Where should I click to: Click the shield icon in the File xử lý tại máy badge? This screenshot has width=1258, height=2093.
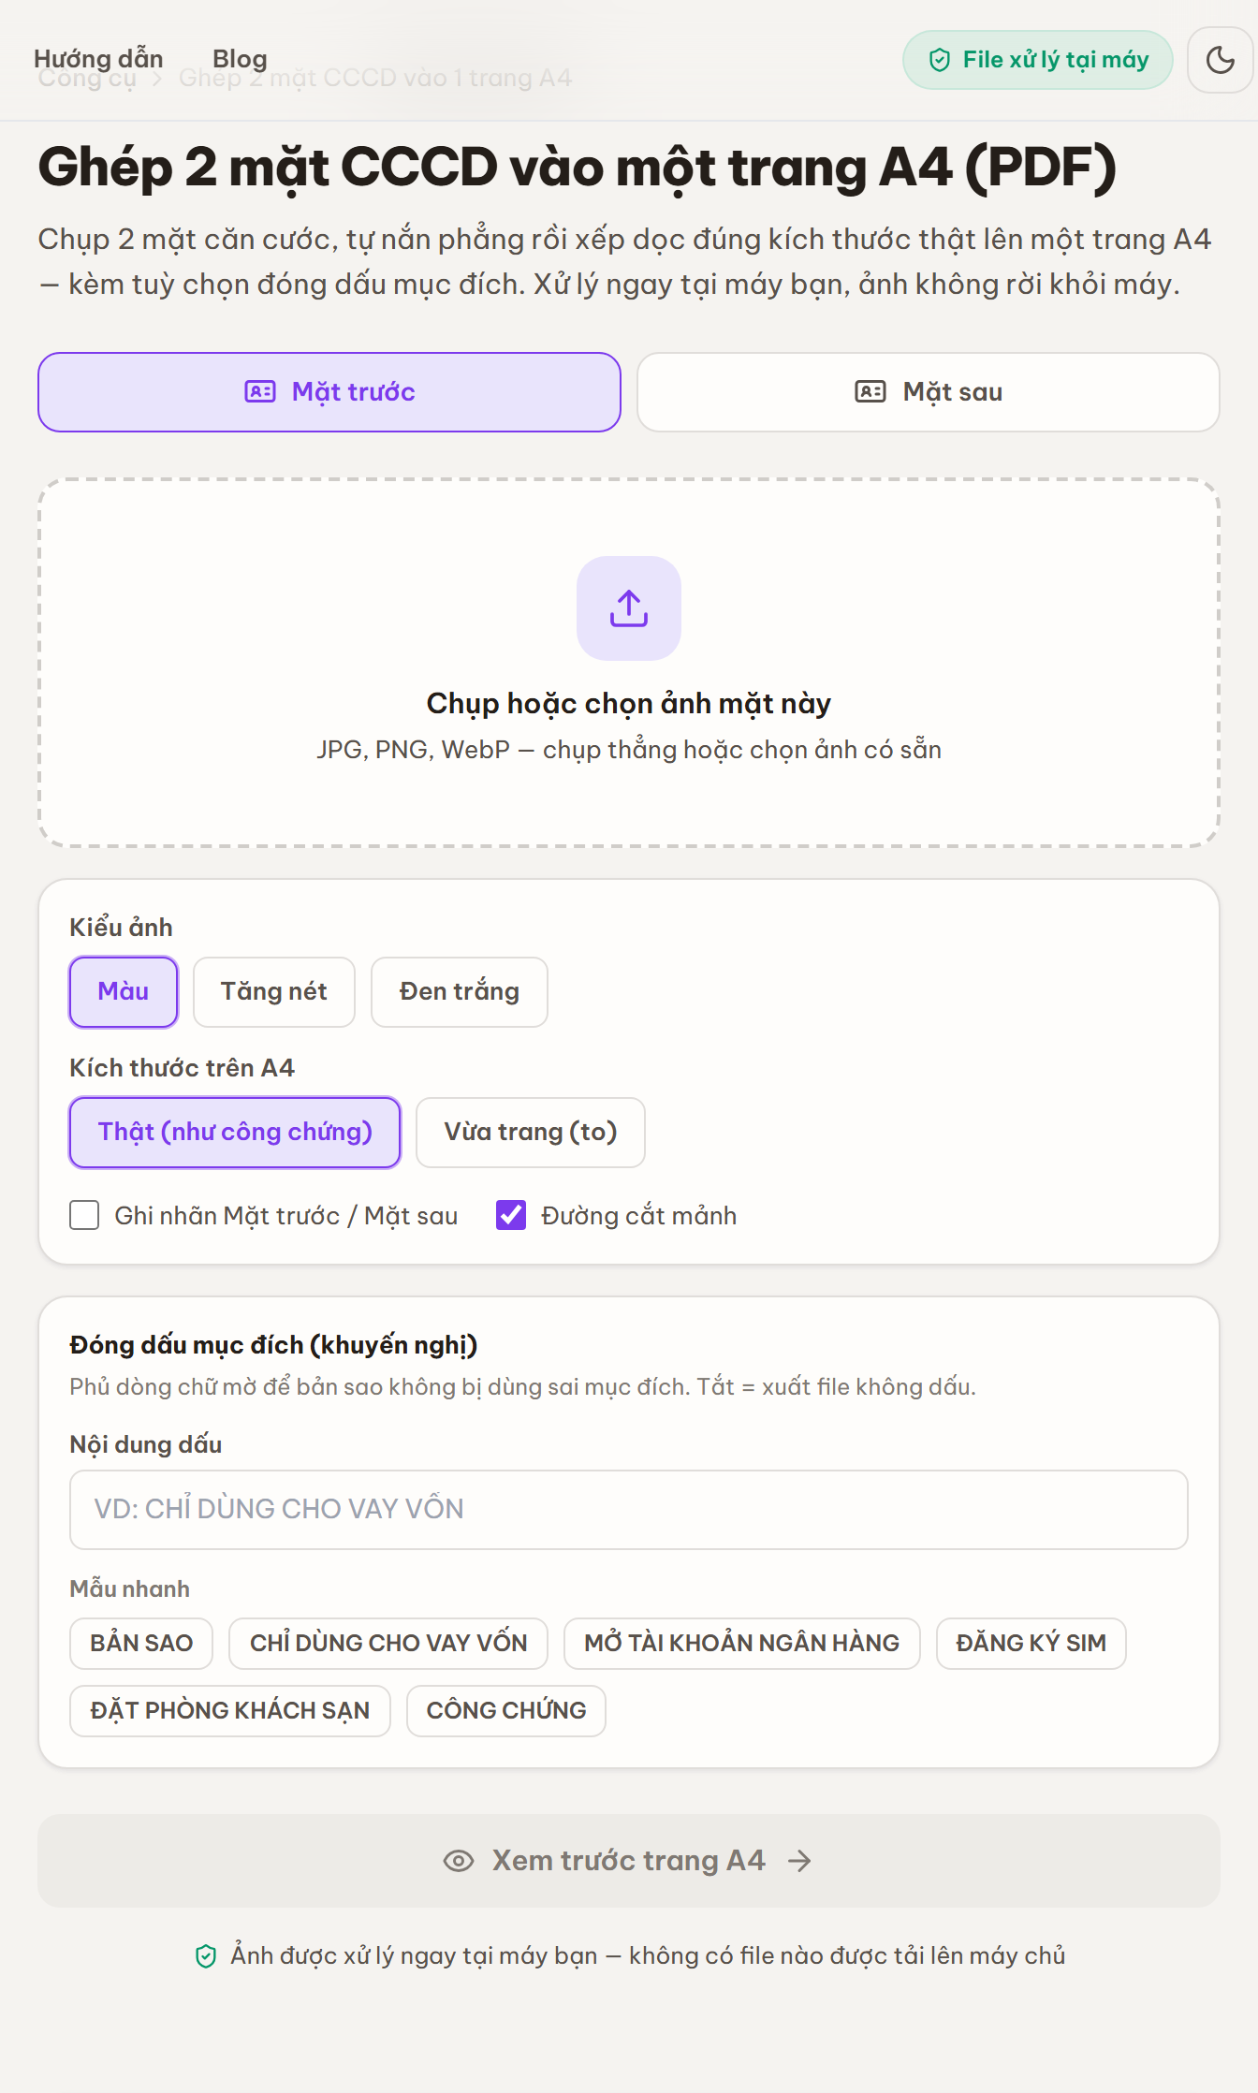(940, 60)
